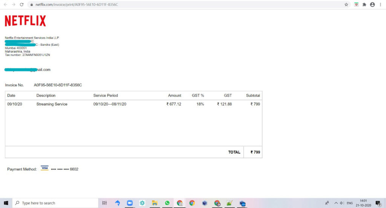Viewport: 386px width, 208px height.
Task: Click the ₹ 799 in the TOTAL row
Action: pos(255,152)
